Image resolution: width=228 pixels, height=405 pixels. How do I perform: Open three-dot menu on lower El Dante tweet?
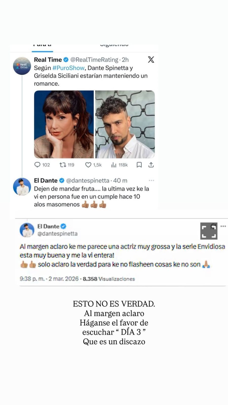[x=223, y=226]
